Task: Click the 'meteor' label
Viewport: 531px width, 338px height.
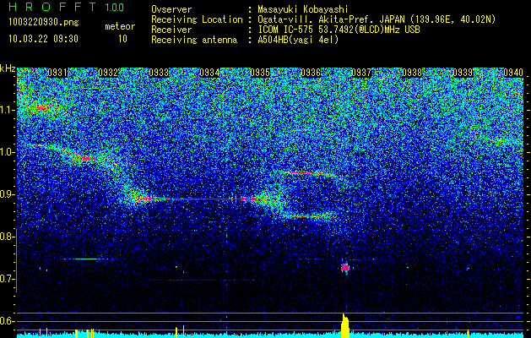Action: pos(120,26)
